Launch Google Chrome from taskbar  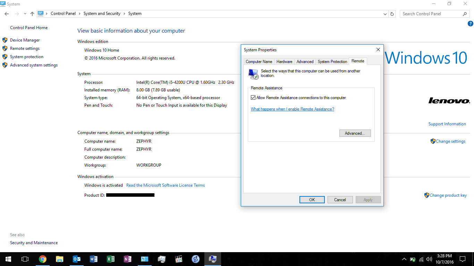click(x=43, y=259)
